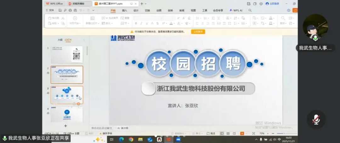The width and height of the screenshot is (340, 143).
Task: Click the print icon in quick access toolbar
Action: tap(70, 10)
